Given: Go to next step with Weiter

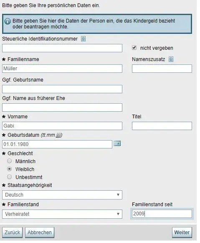Looking at the screenshot, I should 182,232.
